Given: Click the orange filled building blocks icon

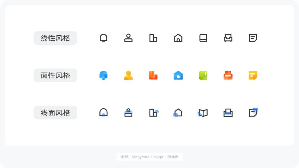Looking at the screenshot, I should (153, 75).
